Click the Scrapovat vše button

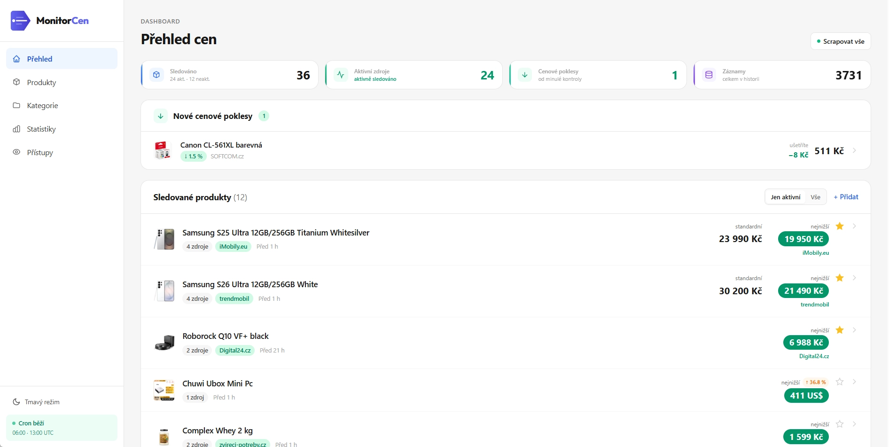pyautogui.click(x=841, y=41)
